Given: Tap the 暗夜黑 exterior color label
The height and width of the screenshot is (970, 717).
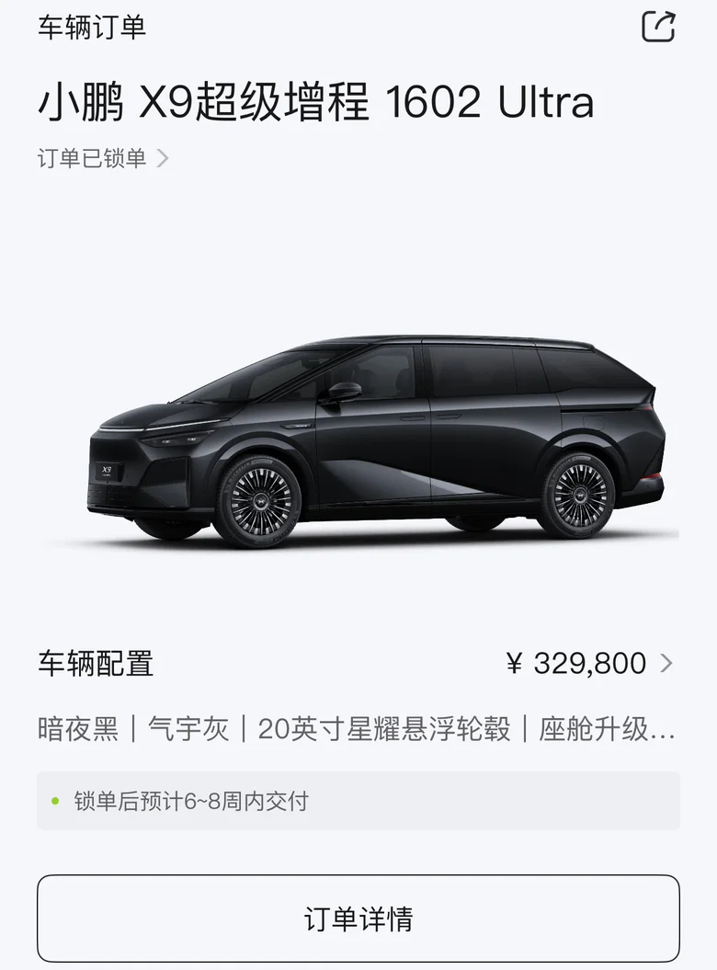Looking at the screenshot, I should click(x=78, y=729).
